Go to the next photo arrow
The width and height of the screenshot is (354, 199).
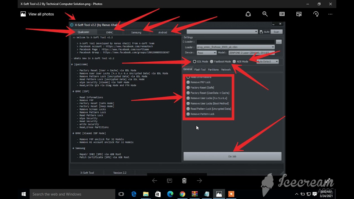(199, 181)
